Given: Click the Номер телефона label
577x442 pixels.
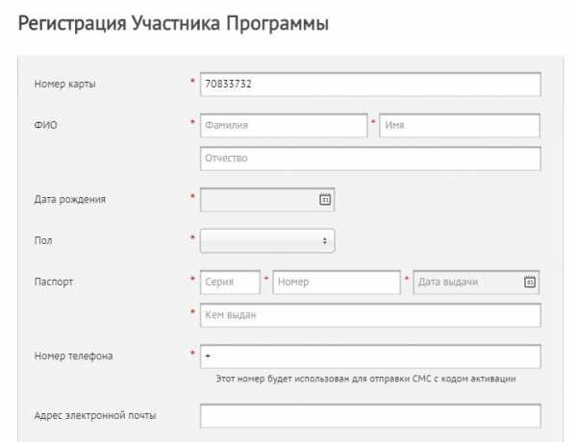Looking at the screenshot, I should [72, 356].
